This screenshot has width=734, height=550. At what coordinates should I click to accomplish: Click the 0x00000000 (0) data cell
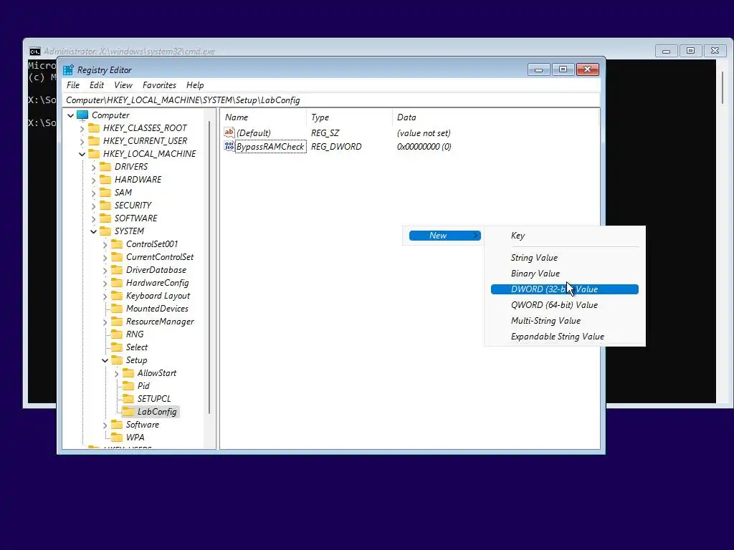coord(424,147)
